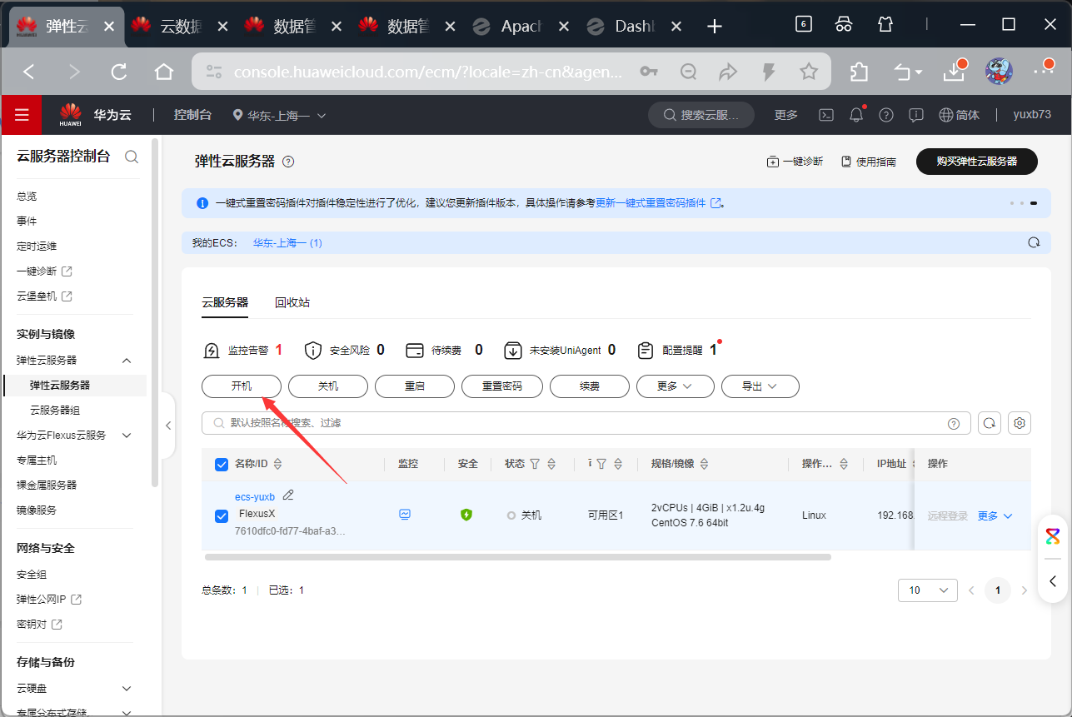Click the green security shield icon

pyautogui.click(x=466, y=515)
